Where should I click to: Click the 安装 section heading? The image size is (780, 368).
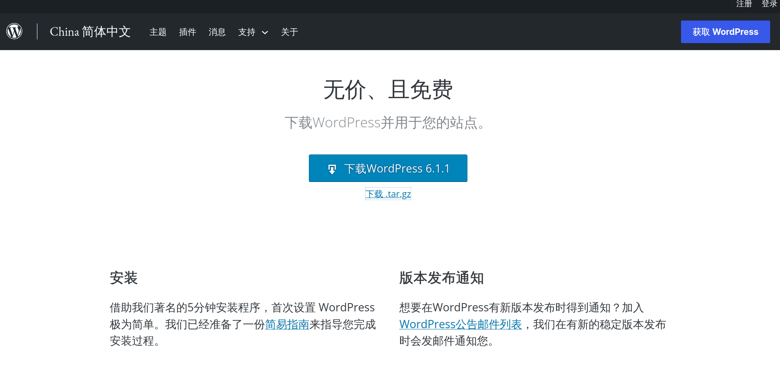(x=124, y=278)
